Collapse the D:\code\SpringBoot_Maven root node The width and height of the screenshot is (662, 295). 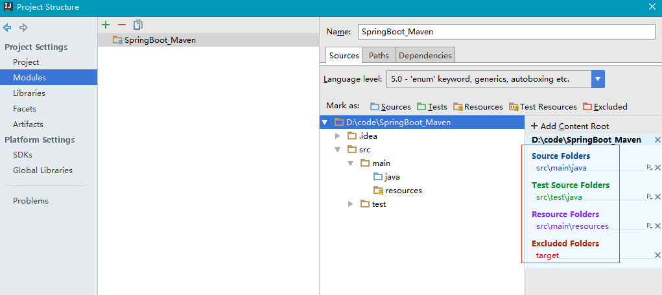pos(324,123)
